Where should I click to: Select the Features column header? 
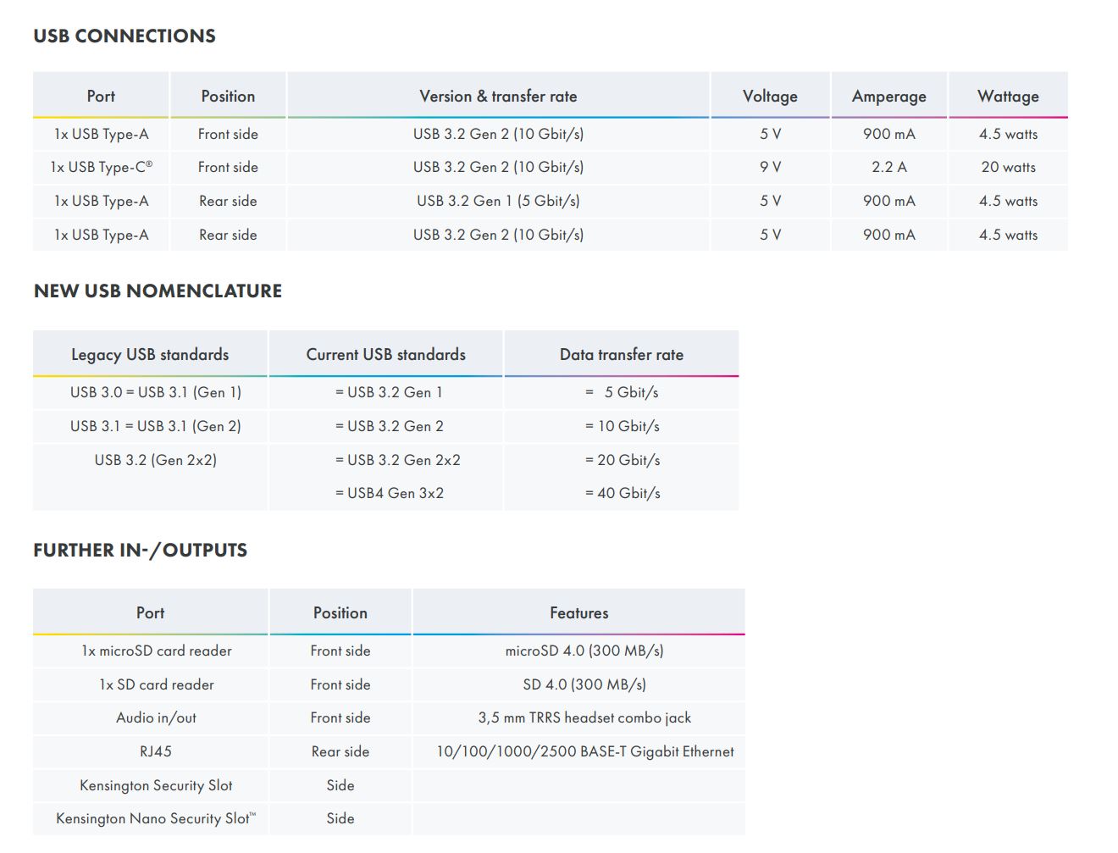point(578,612)
